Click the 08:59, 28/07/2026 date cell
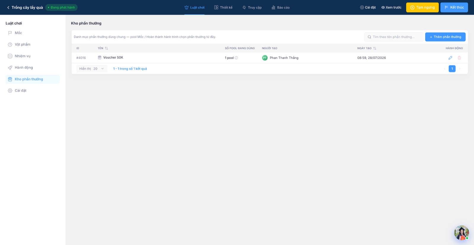Image resolution: width=474 pixels, height=245 pixels. pos(371,58)
